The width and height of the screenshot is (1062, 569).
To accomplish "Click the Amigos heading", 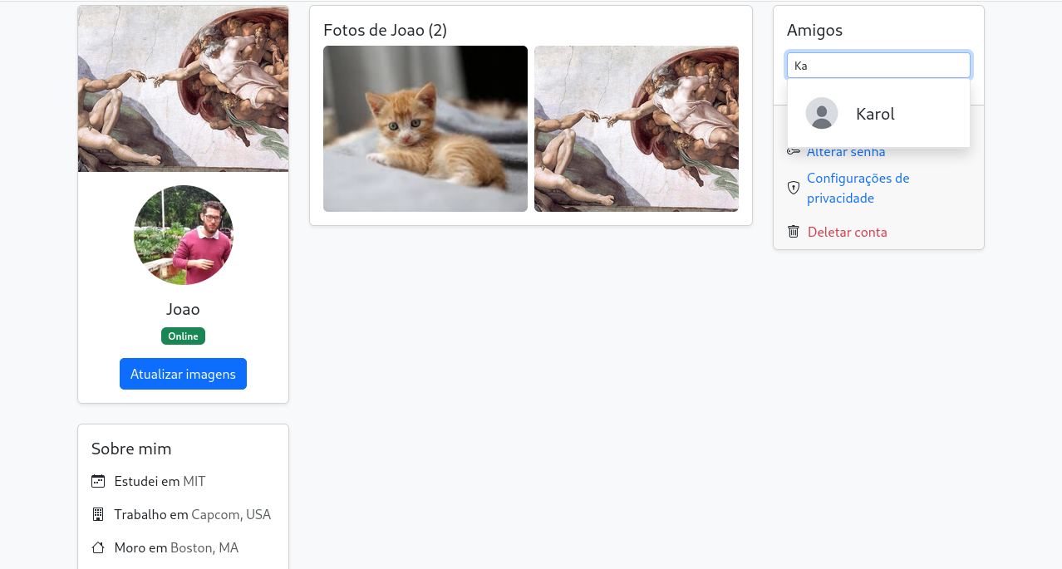I will point(814,30).
